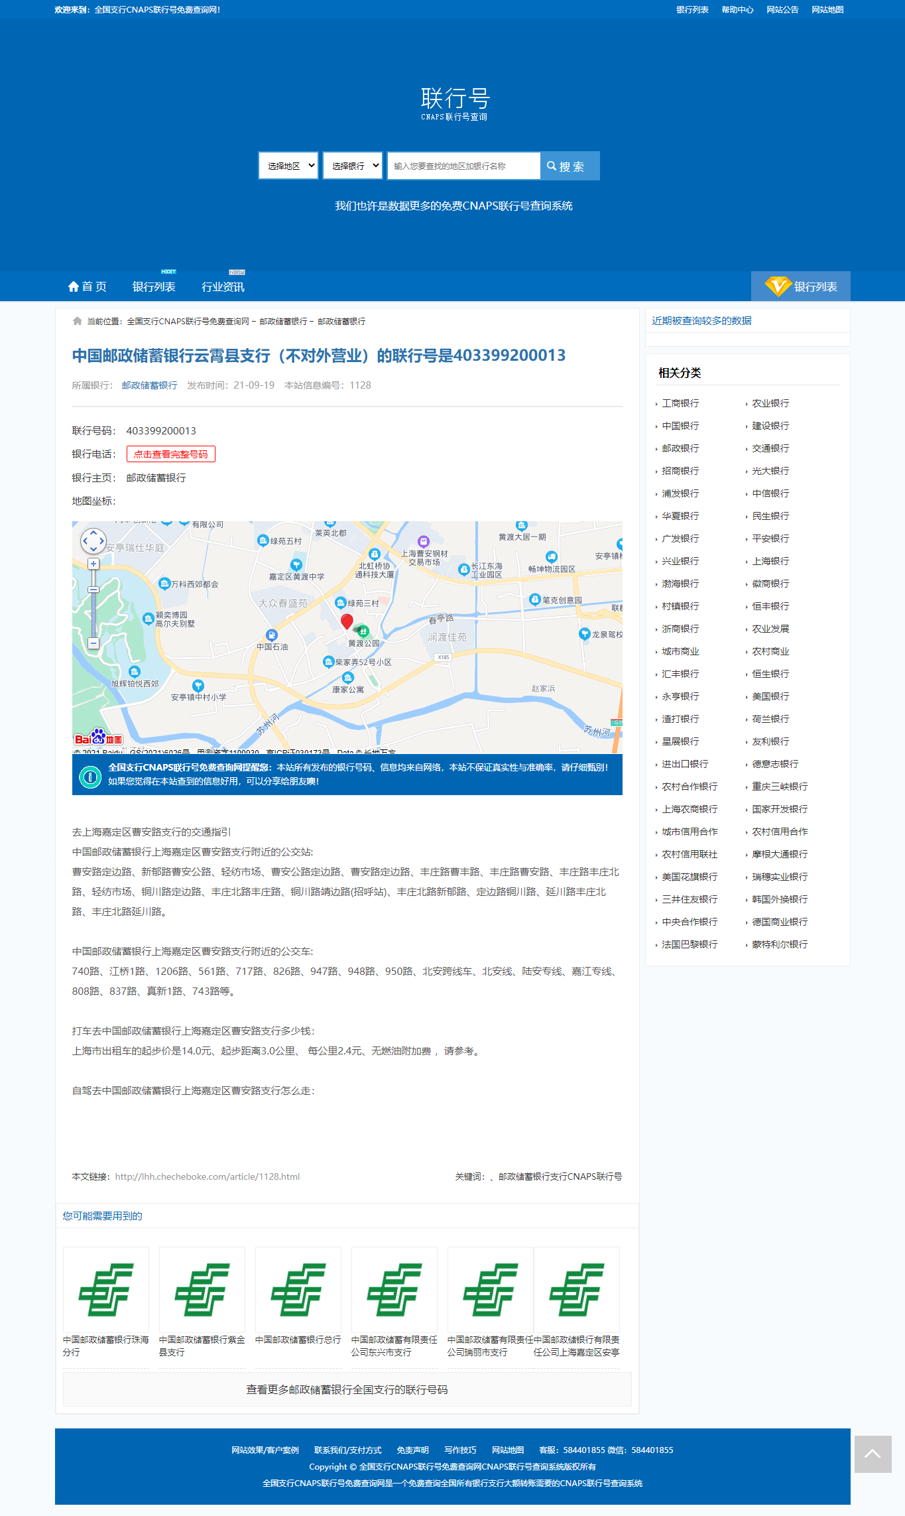This screenshot has height=1516, width=905.
Task: Click the 康家公寓 map marker
Action: click(347, 678)
